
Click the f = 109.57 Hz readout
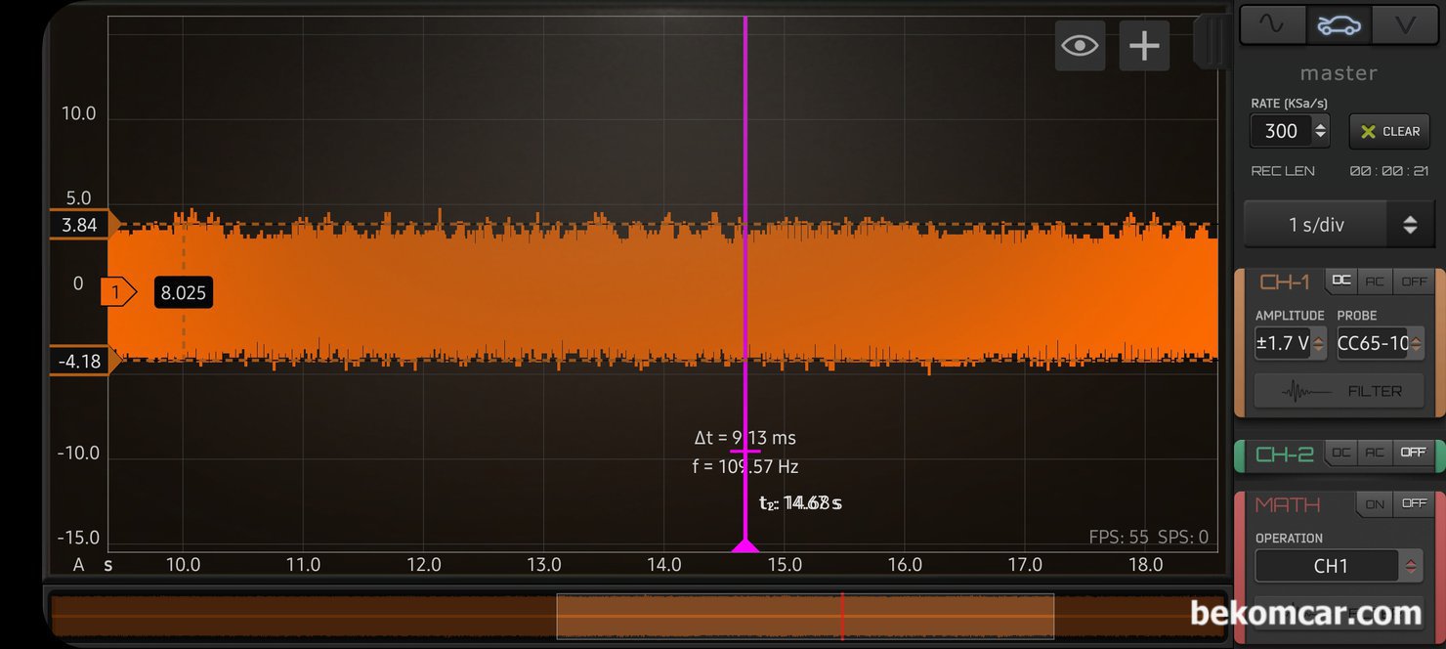pos(745,466)
